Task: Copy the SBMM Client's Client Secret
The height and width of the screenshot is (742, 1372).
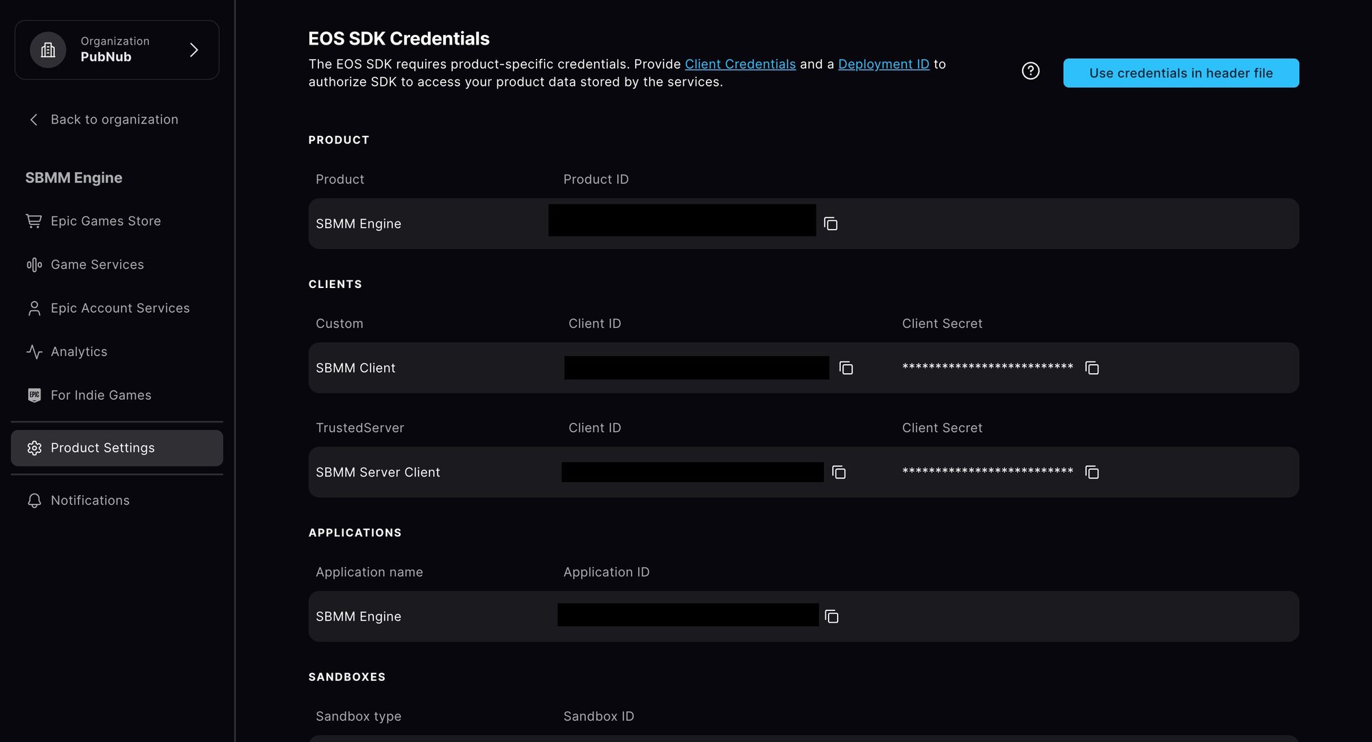Action: (x=1091, y=368)
